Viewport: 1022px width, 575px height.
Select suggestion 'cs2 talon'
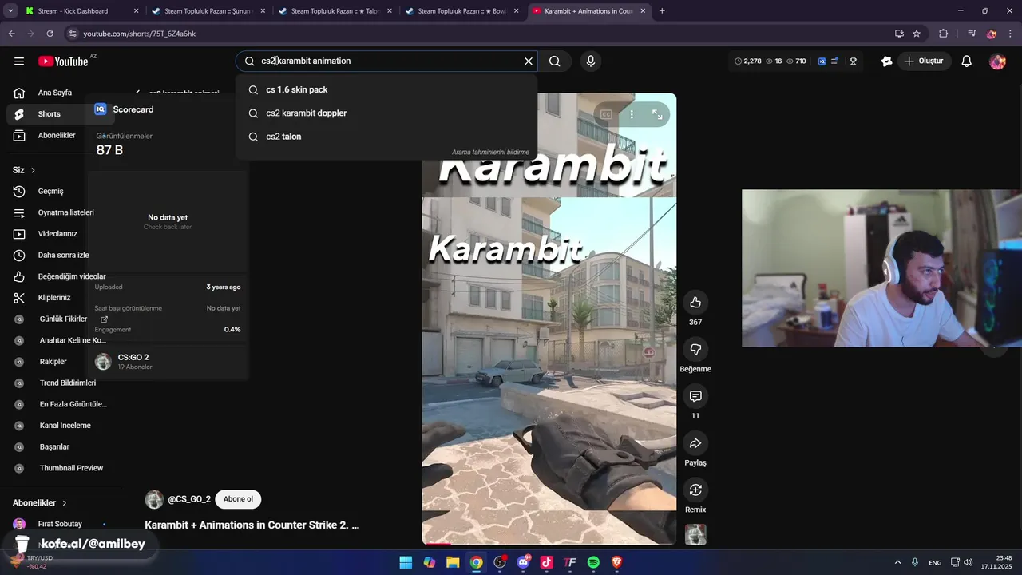(386, 137)
